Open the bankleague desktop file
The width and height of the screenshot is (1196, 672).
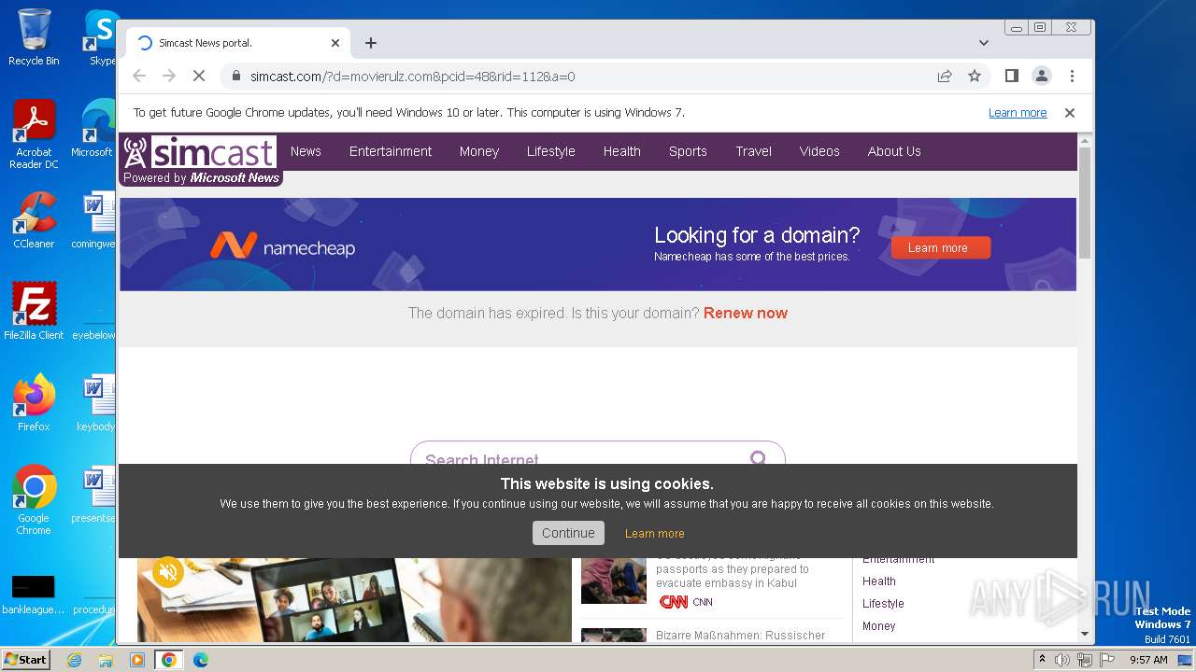[34, 595]
